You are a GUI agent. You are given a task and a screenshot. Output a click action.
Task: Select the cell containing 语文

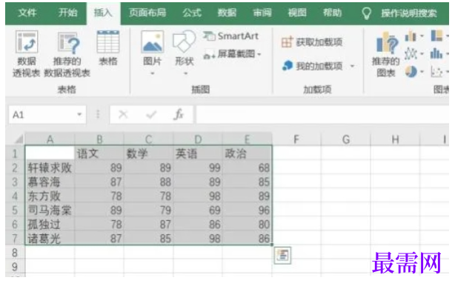tap(99, 153)
